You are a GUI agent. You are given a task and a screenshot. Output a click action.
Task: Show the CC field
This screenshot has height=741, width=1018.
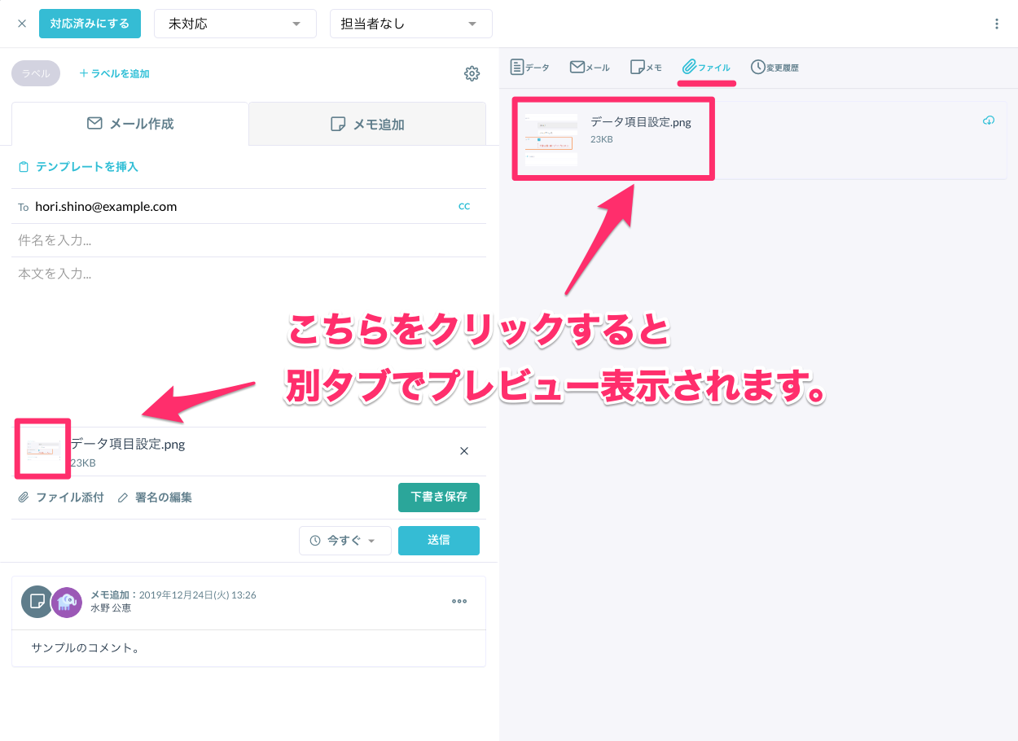pos(464,206)
